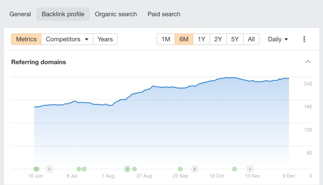Open the Paid search tab
The width and height of the screenshot is (323, 185).
[x=164, y=14]
